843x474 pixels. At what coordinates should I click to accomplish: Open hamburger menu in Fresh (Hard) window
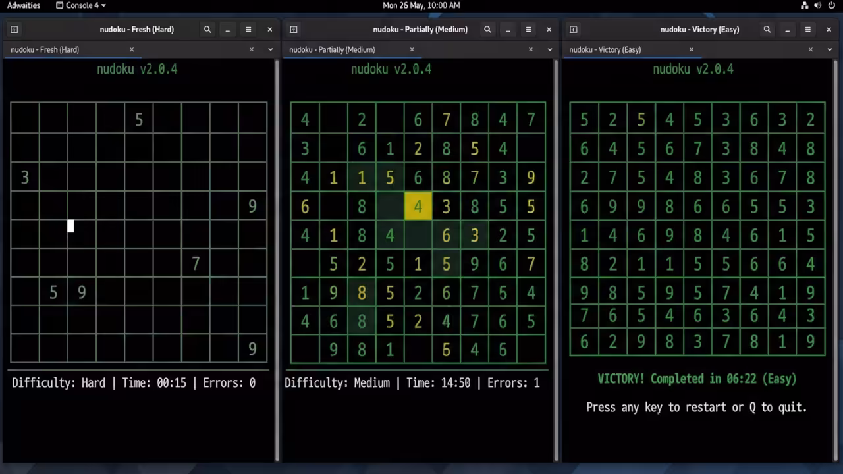(248, 30)
